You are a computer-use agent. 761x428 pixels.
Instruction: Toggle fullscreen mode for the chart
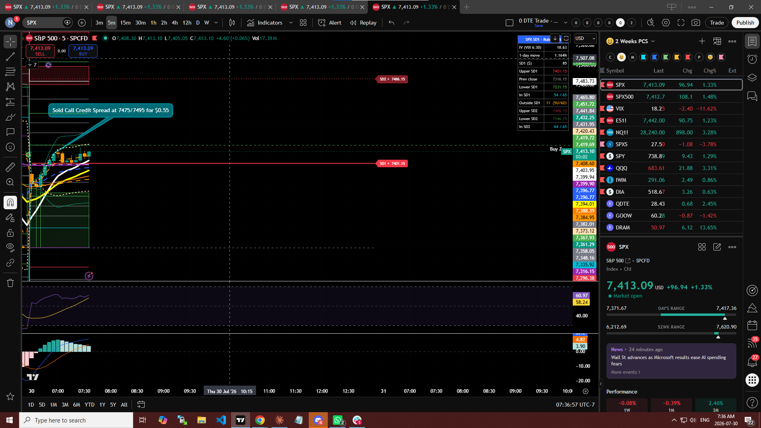point(681,23)
